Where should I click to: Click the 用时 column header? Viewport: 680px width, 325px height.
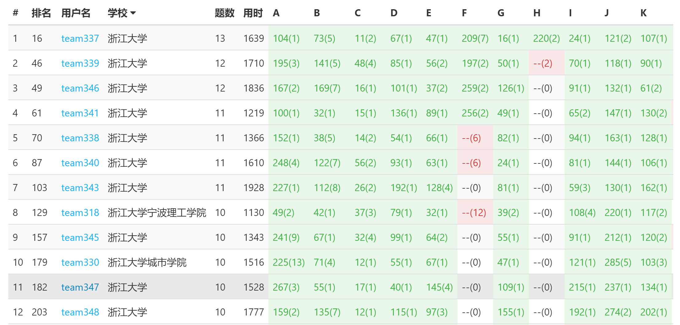pos(253,13)
